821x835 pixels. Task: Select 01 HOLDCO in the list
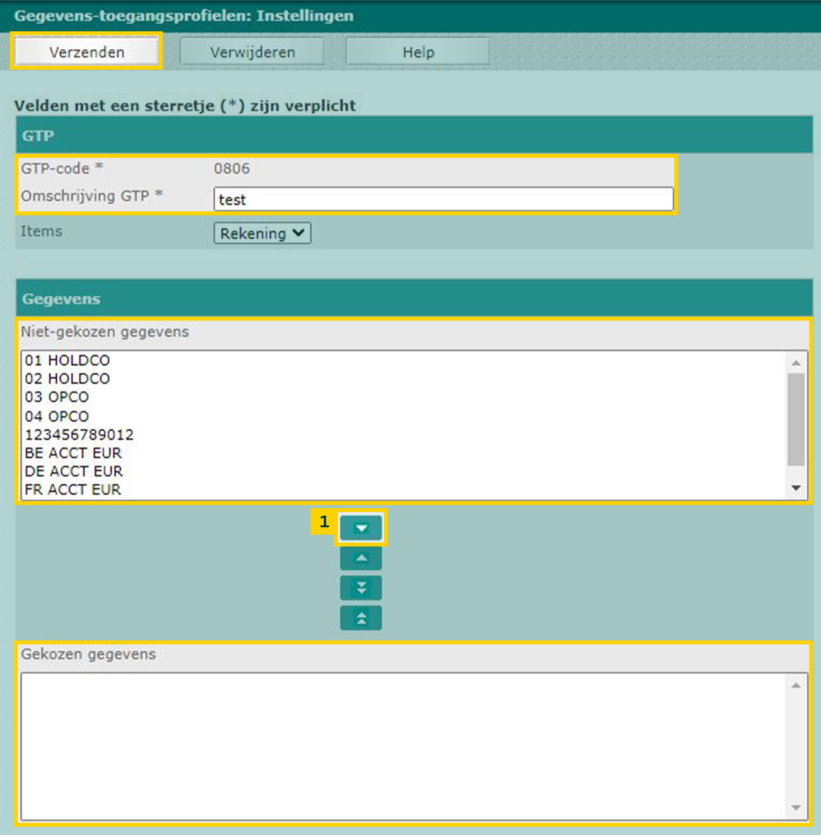click(67, 361)
